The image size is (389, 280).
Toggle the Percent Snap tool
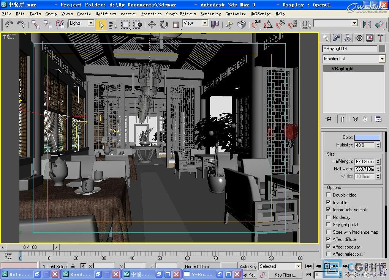[280, 25]
